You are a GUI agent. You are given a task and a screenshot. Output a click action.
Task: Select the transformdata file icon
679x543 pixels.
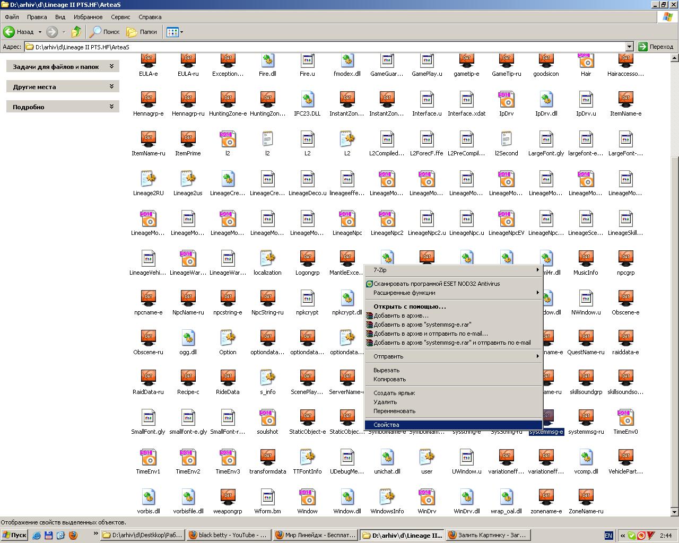click(x=267, y=458)
